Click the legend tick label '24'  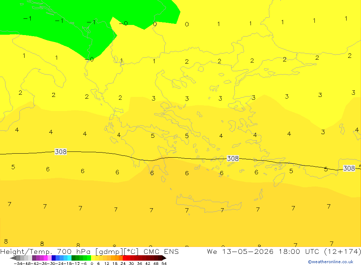point(123,264)
